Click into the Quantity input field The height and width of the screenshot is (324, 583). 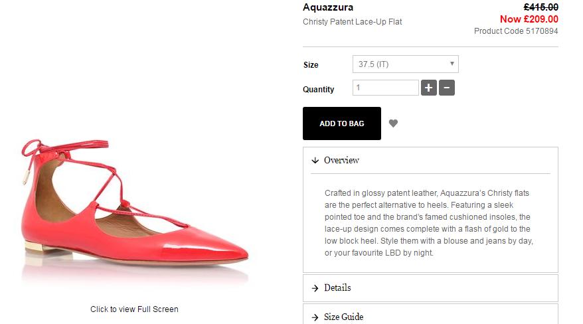coord(385,88)
